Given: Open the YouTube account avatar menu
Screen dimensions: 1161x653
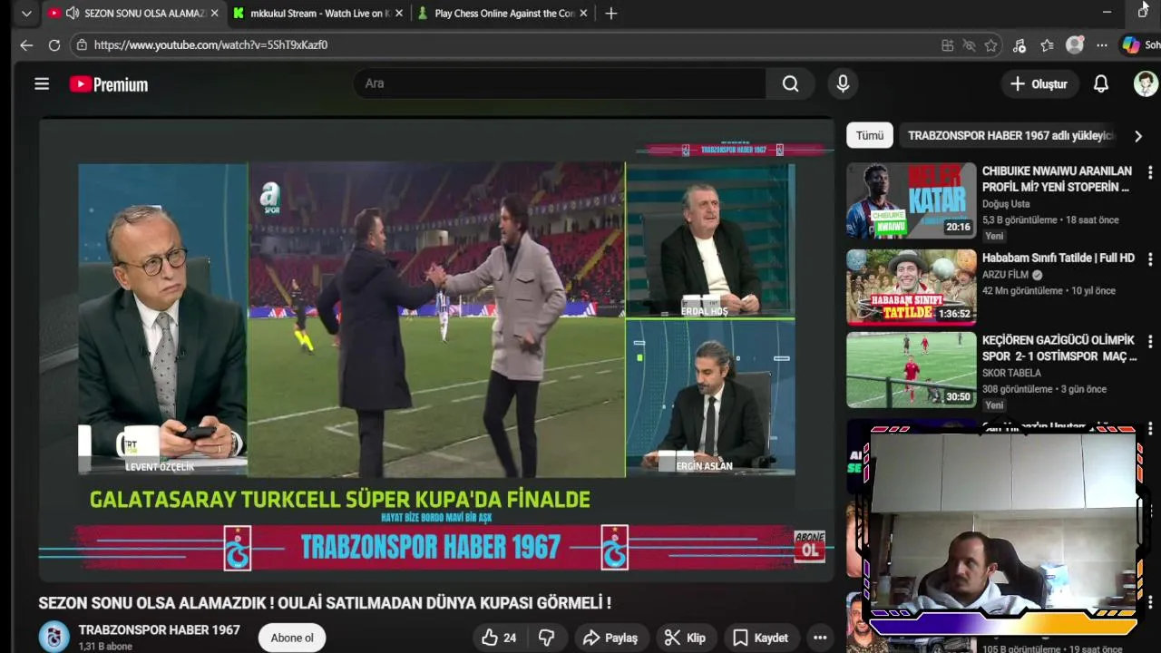Looking at the screenshot, I should point(1146,84).
